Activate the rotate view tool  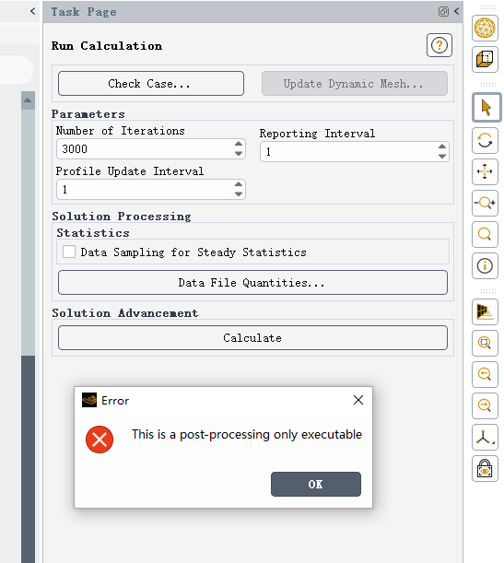coord(485,140)
